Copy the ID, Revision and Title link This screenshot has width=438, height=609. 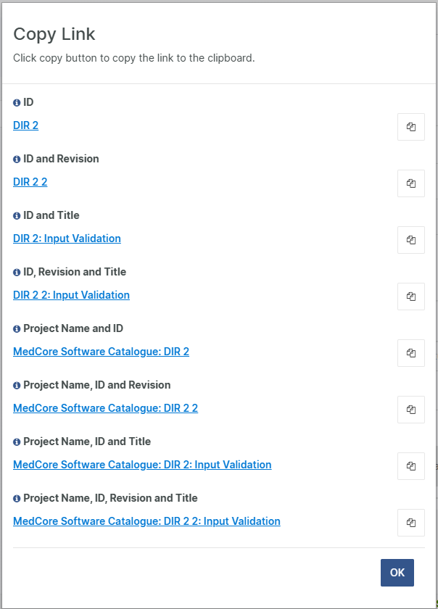click(411, 297)
